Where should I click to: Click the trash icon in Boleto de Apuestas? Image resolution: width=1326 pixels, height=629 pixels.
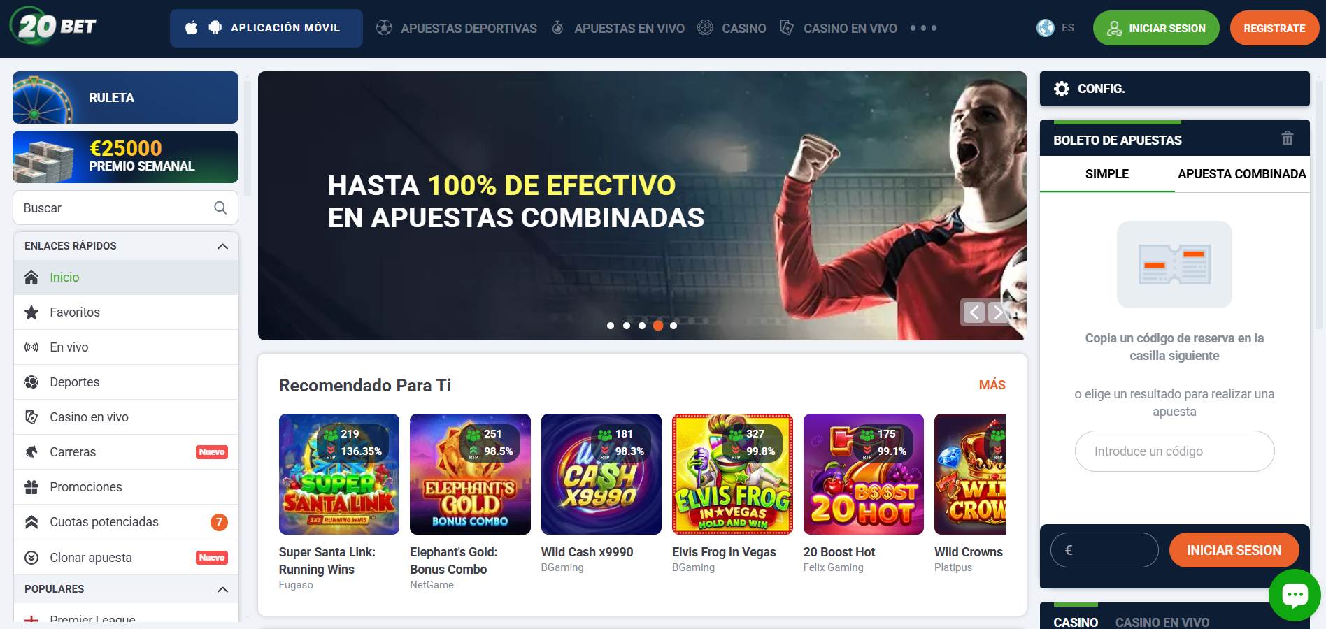click(x=1287, y=138)
